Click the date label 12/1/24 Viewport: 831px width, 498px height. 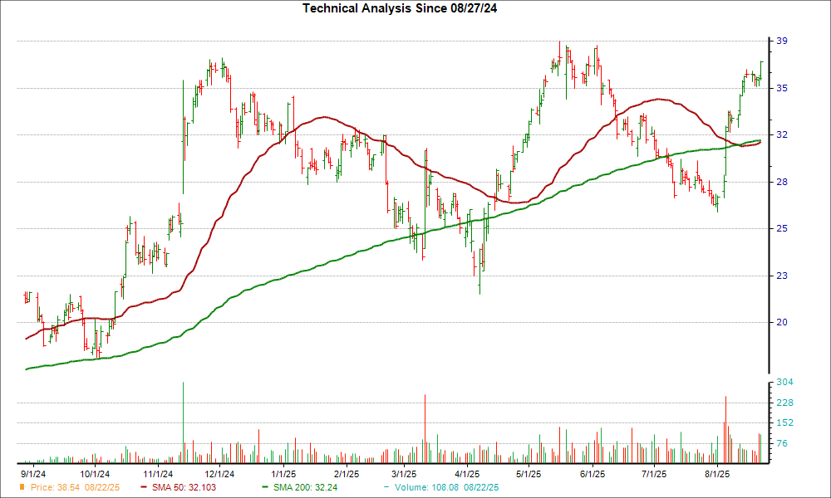pos(220,474)
